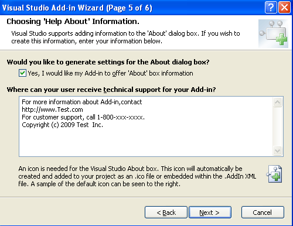Click the scrollbar up arrow in text box
The width and height of the screenshot is (293, 226).
pos(277,102)
